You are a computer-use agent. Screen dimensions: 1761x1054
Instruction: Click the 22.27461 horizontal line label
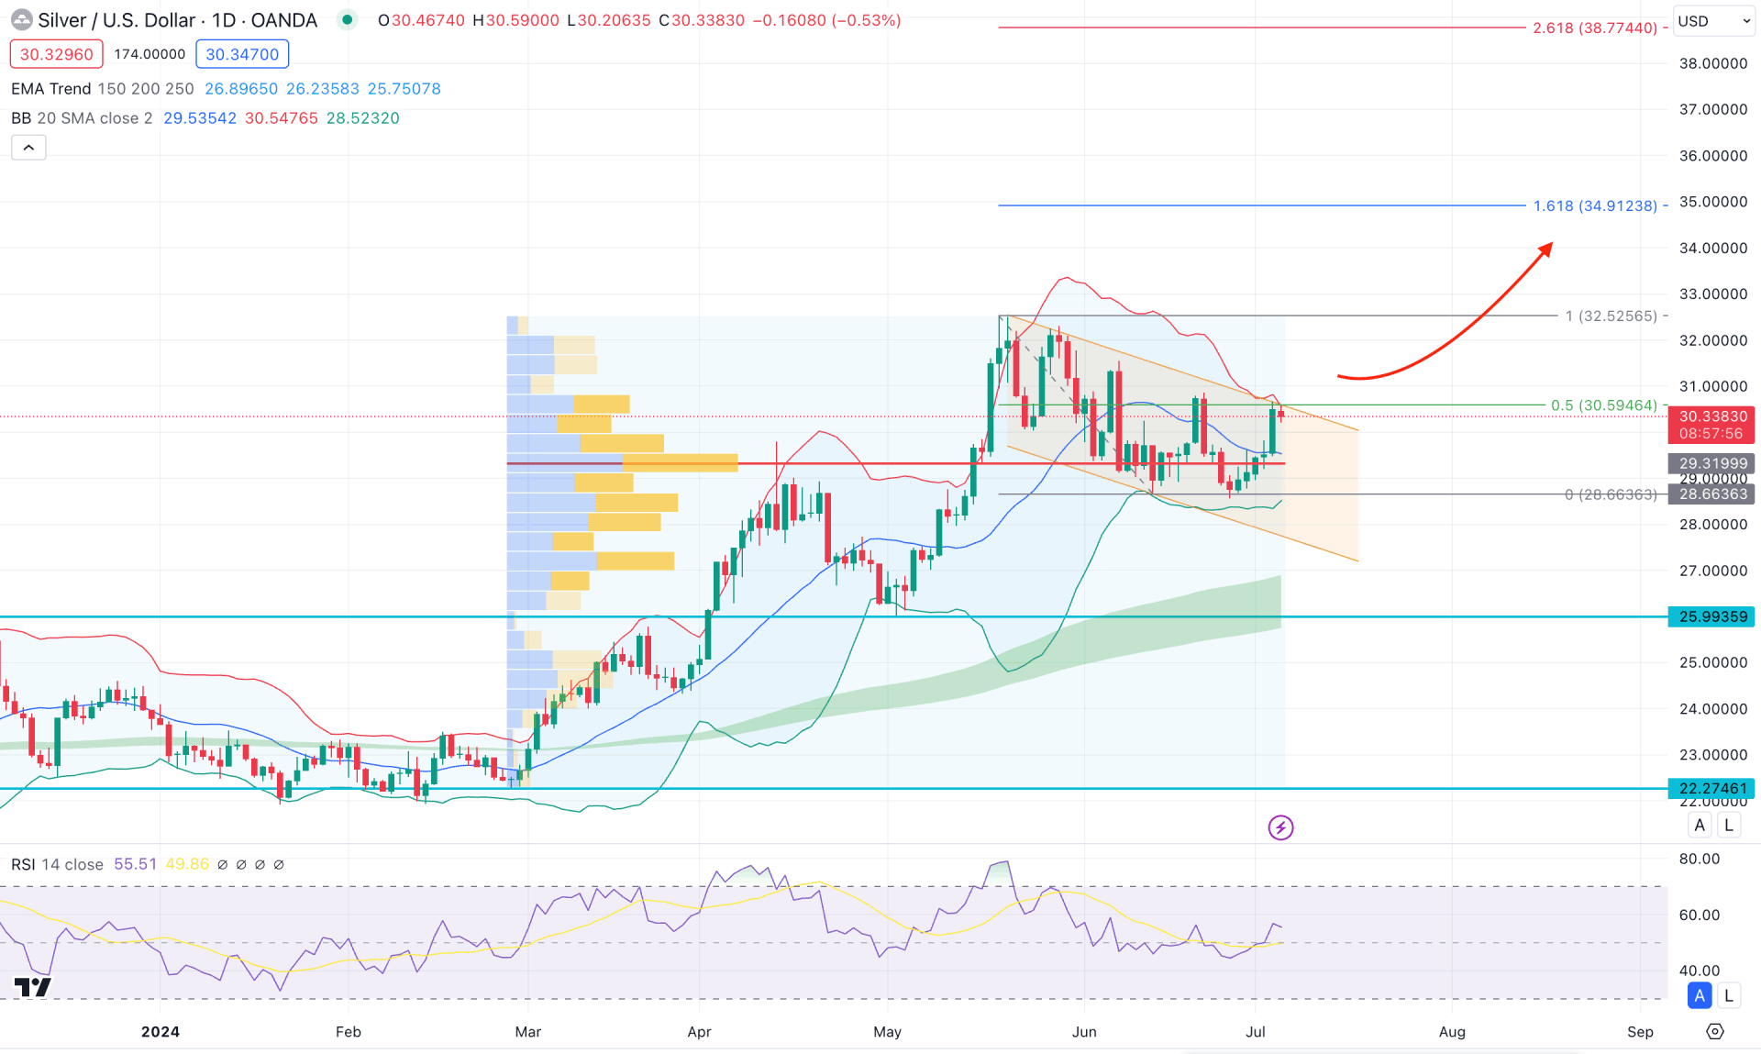tap(1711, 789)
